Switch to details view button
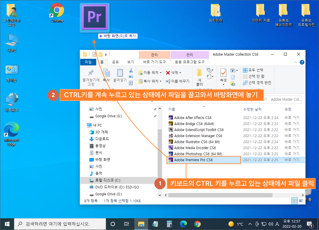Image resolution: width=319 pixels, height=230 pixels. pos(295,201)
